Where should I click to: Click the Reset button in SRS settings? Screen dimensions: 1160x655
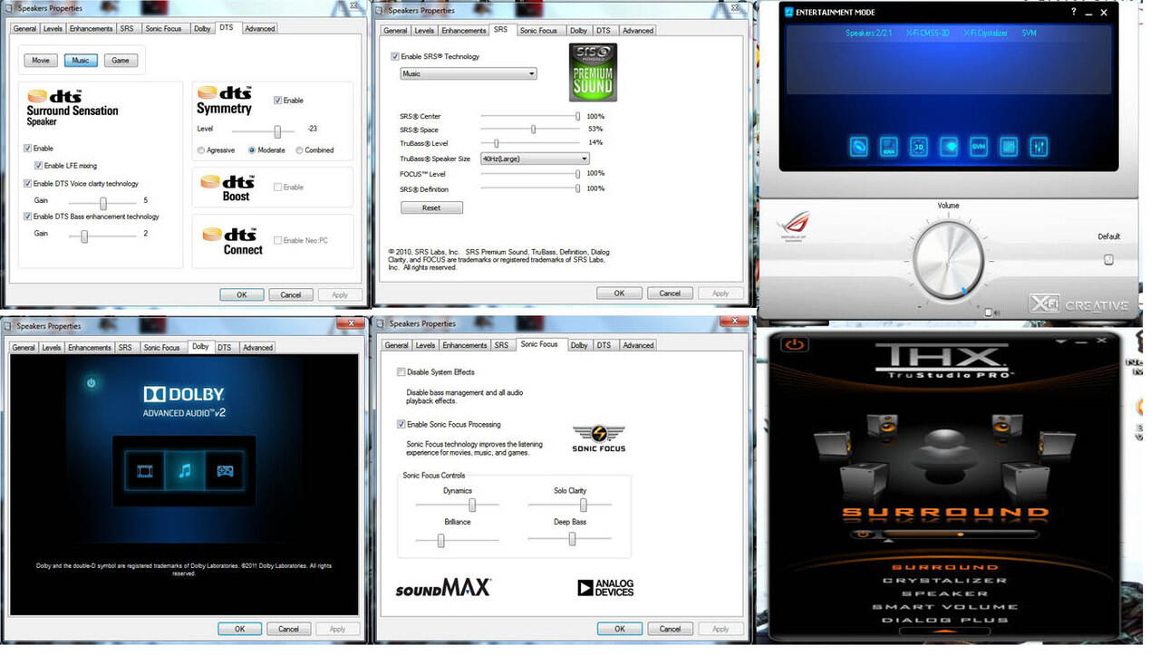pos(431,208)
